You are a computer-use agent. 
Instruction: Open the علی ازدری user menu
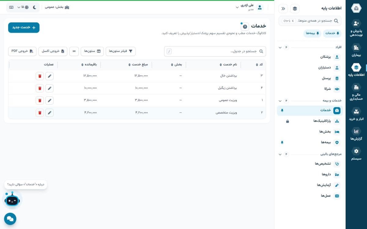[249, 7]
